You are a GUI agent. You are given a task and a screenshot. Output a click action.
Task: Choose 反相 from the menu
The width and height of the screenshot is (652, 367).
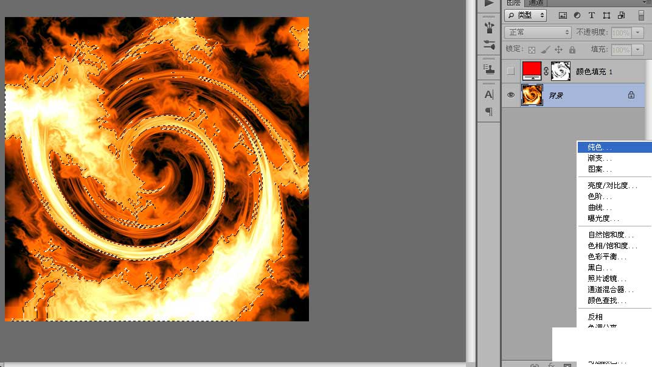614,316
